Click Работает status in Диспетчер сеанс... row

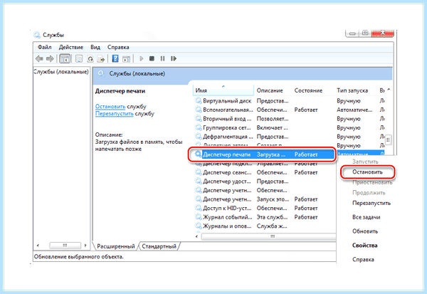306,172
